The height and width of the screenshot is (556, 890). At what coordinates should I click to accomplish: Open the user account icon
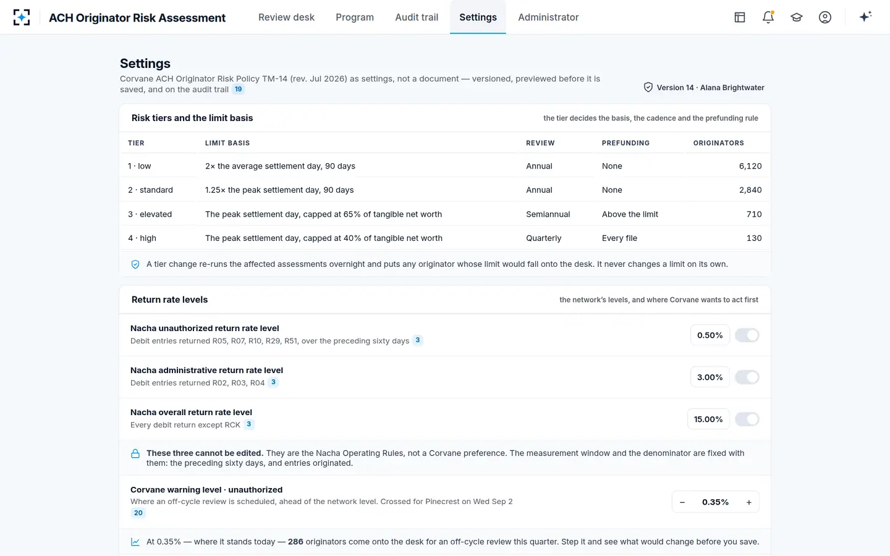click(825, 17)
